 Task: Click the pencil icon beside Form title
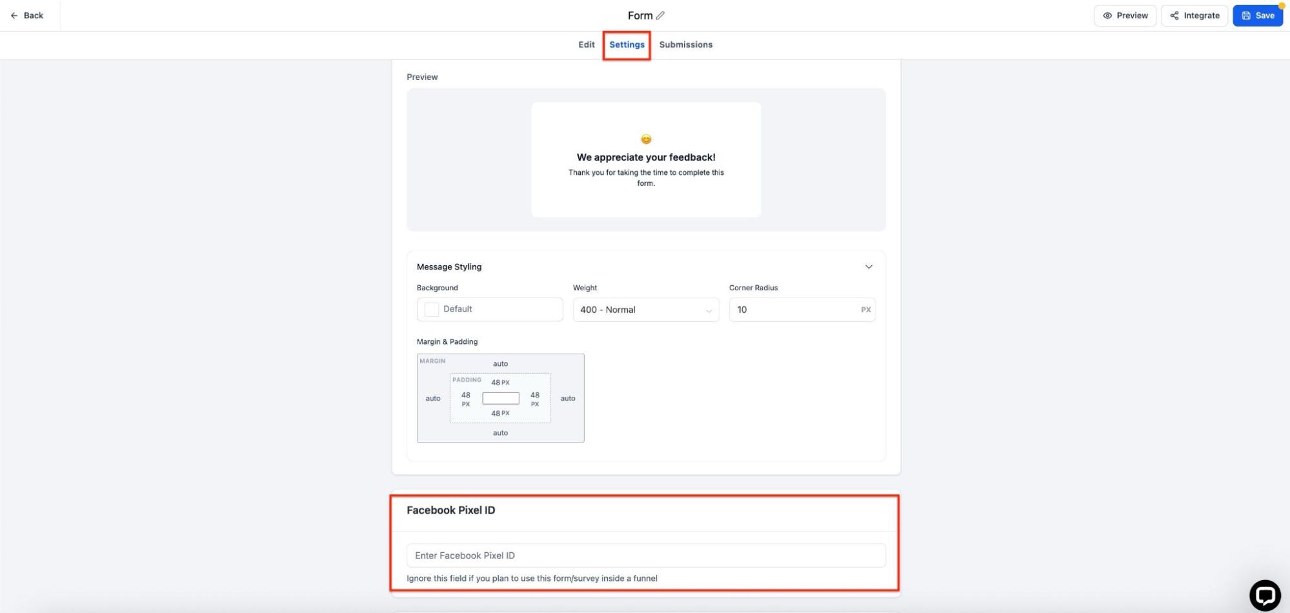[660, 15]
